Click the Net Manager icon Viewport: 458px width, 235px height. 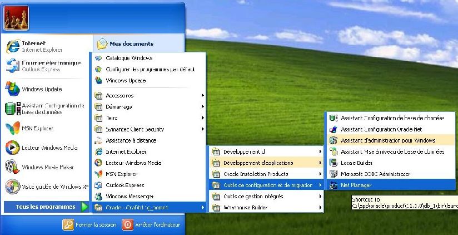333,185
